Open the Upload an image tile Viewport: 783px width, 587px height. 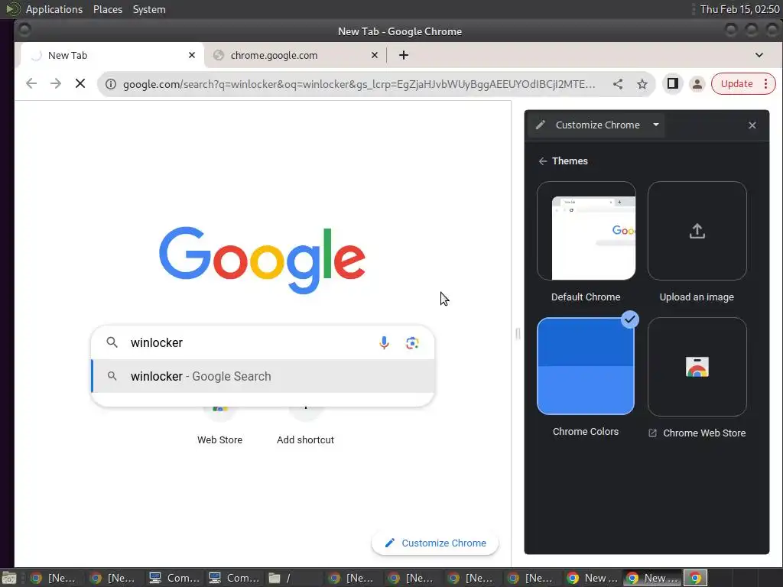(x=697, y=231)
